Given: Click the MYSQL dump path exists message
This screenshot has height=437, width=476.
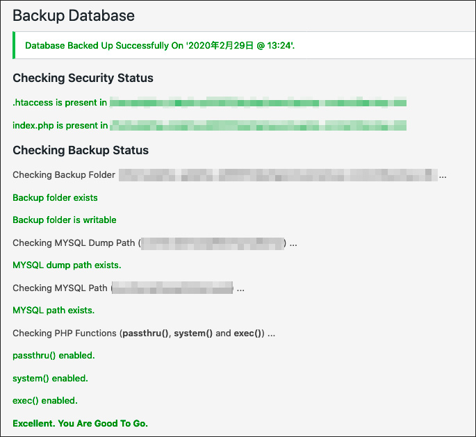Looking at the screenshot, I should click(67, 265).
